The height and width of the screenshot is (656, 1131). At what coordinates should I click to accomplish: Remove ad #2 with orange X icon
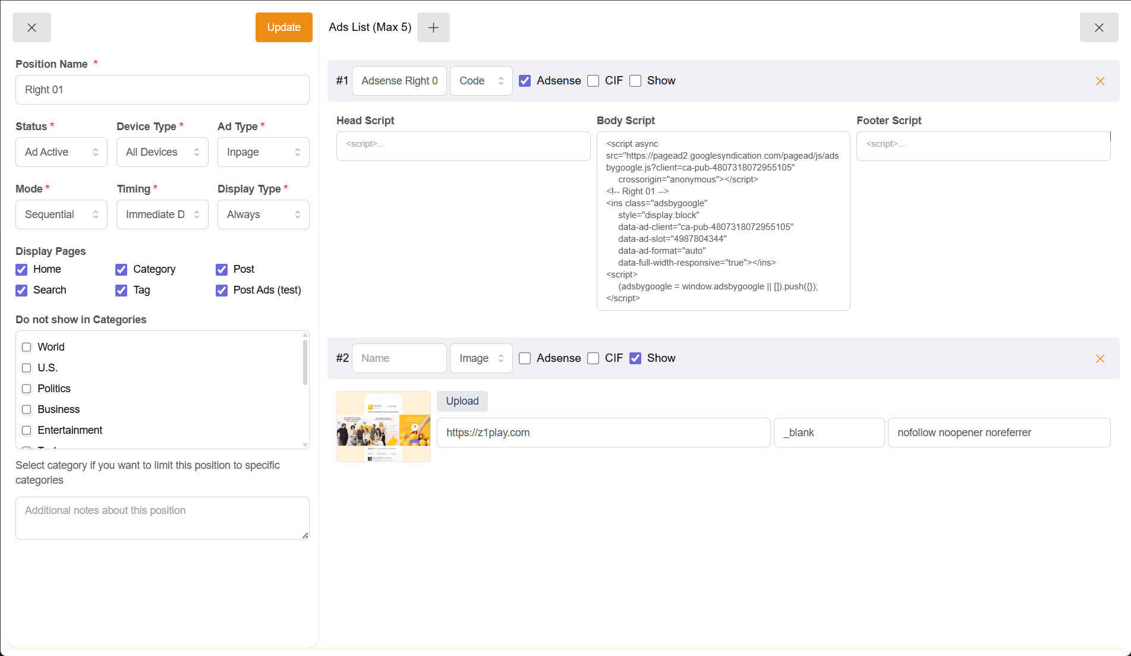1100,358
